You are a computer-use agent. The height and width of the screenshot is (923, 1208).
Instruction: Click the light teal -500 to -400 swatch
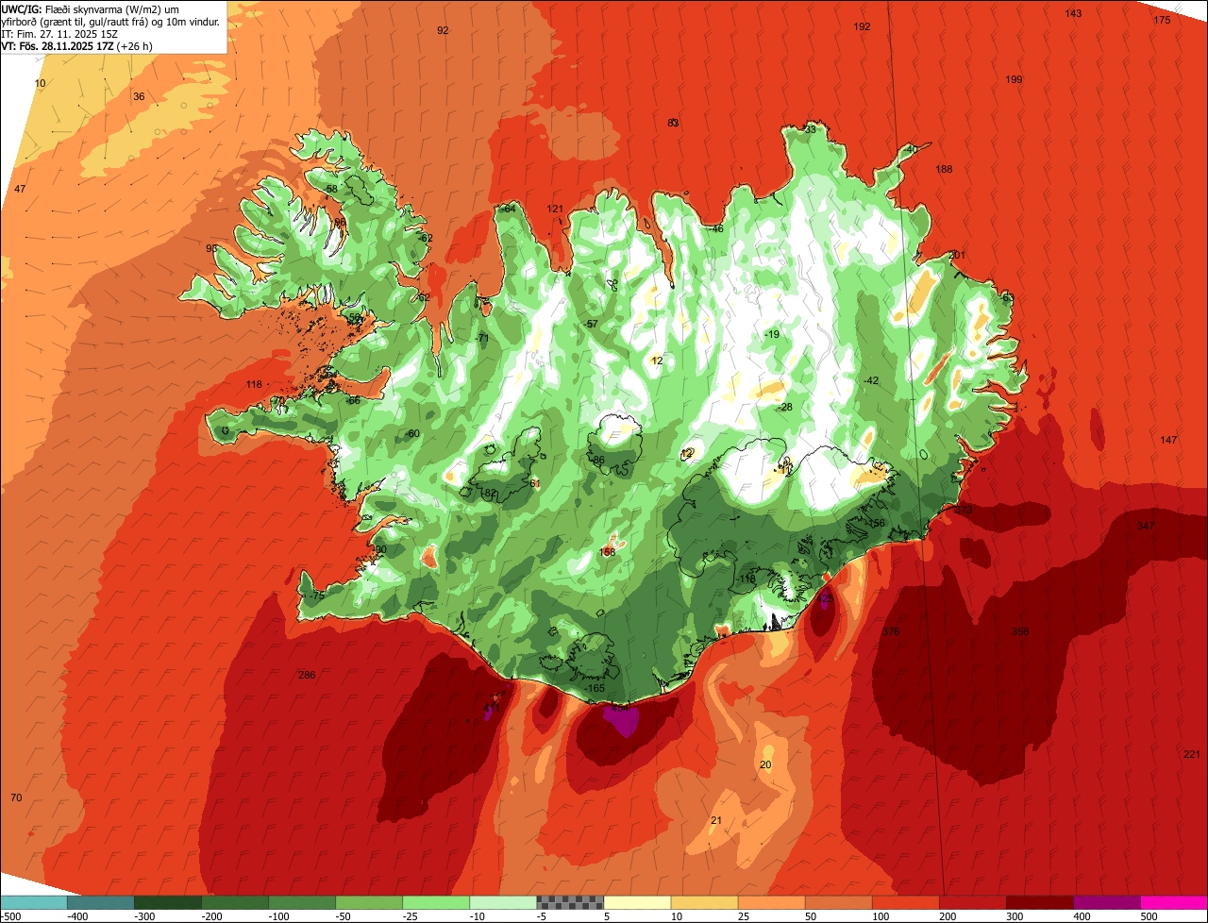(33, 901)
